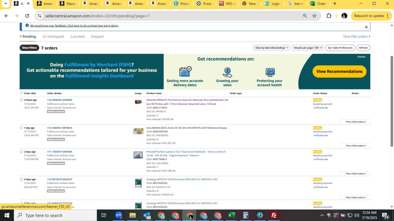Expand Awaiting payment verification for MakerBot order
The image size is (394, 221).
(323, 106)
